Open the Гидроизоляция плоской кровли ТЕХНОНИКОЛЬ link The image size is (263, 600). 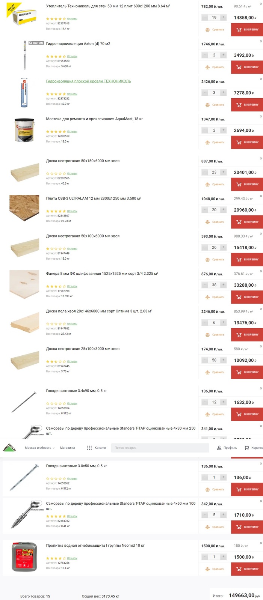(88, 81)
